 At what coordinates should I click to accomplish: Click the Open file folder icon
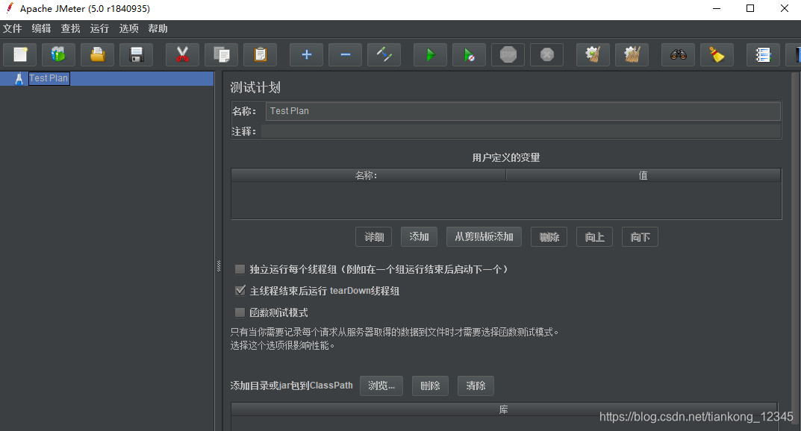[98, 54]
